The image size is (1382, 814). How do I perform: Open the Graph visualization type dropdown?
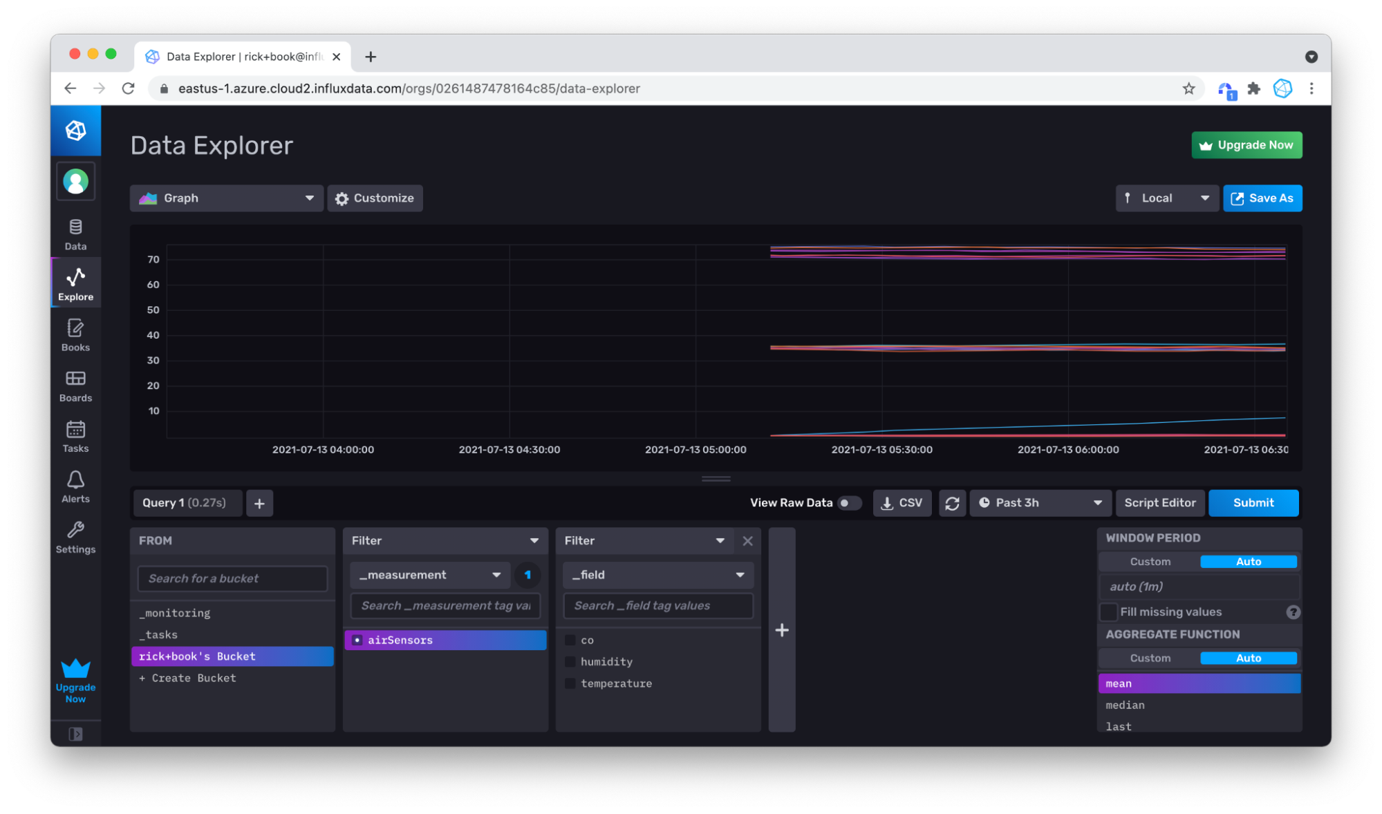[226, 198]
